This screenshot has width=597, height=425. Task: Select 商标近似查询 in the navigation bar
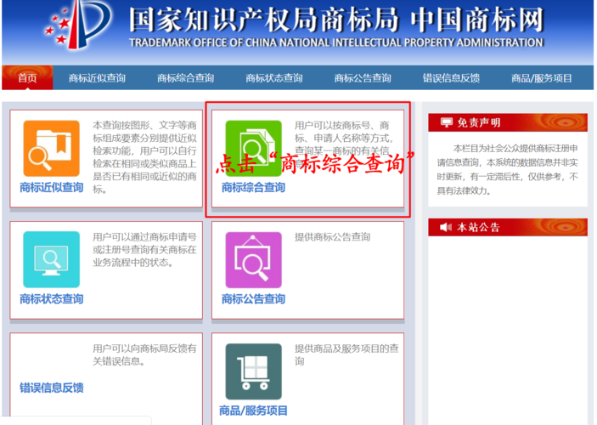pos(97,78)
